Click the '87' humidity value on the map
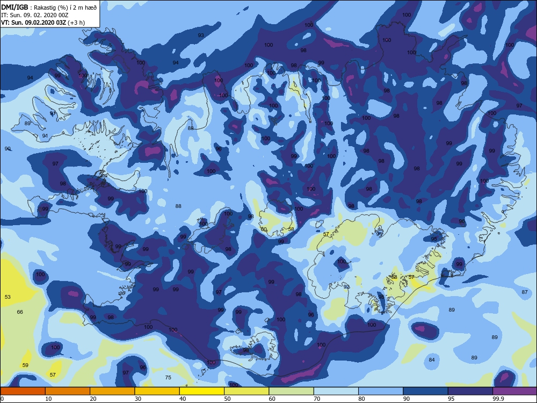This screenshot has height=403, width=537. pos(525,292)
